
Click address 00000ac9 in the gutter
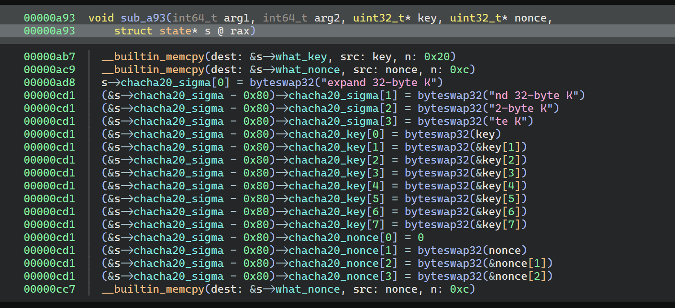49,70
